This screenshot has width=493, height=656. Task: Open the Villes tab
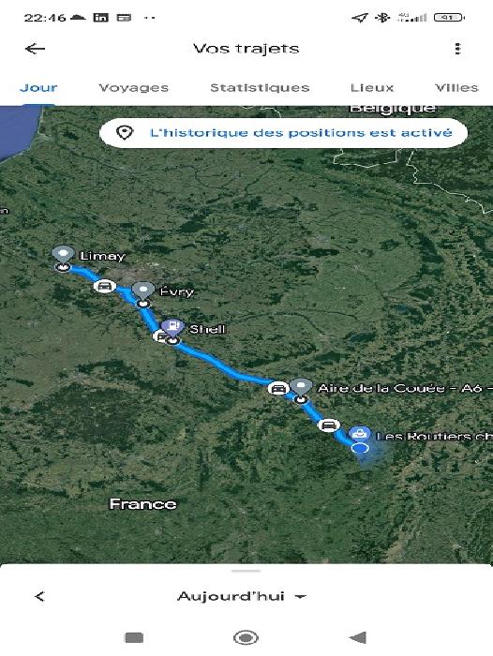click(x=456, y=88)
